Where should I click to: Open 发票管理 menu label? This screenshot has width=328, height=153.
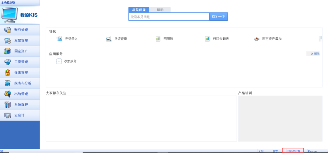[21, 41]
